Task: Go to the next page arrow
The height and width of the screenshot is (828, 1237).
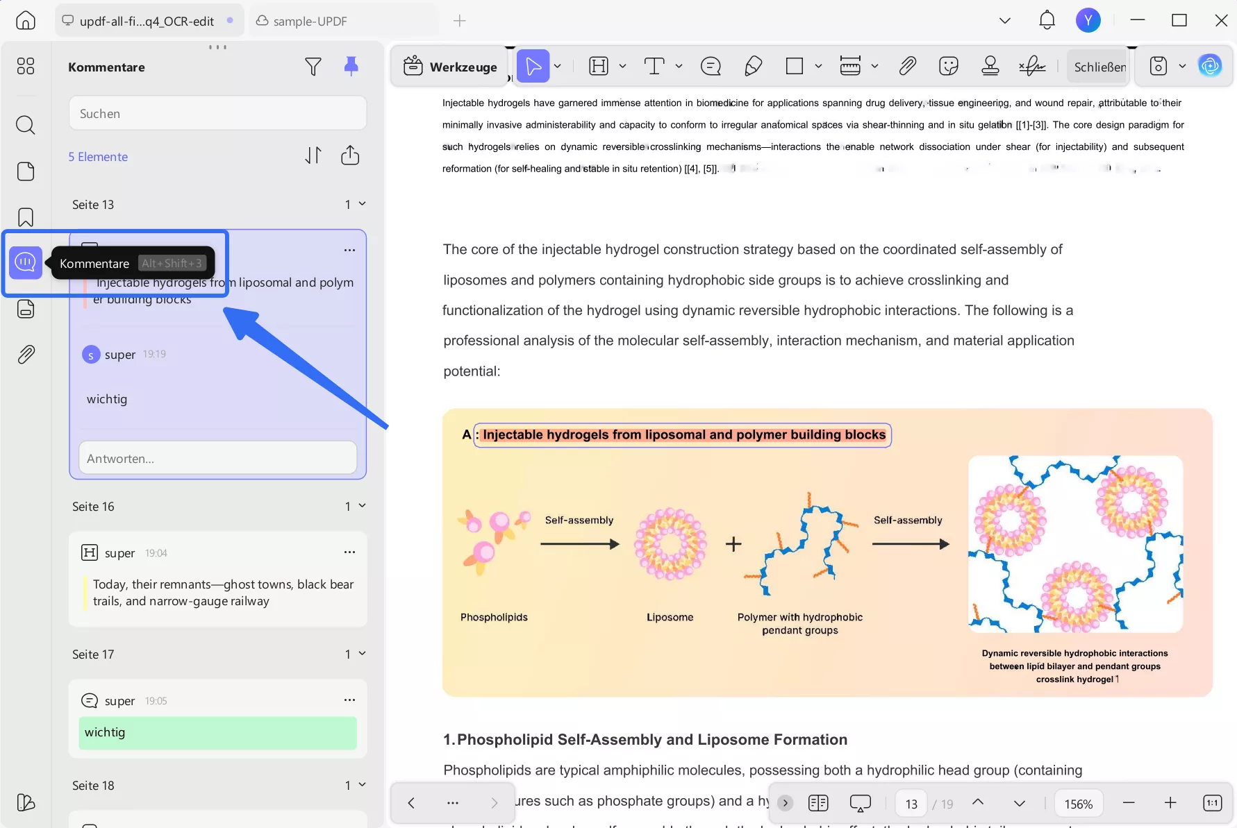Action: click(x=1020, y=803)
